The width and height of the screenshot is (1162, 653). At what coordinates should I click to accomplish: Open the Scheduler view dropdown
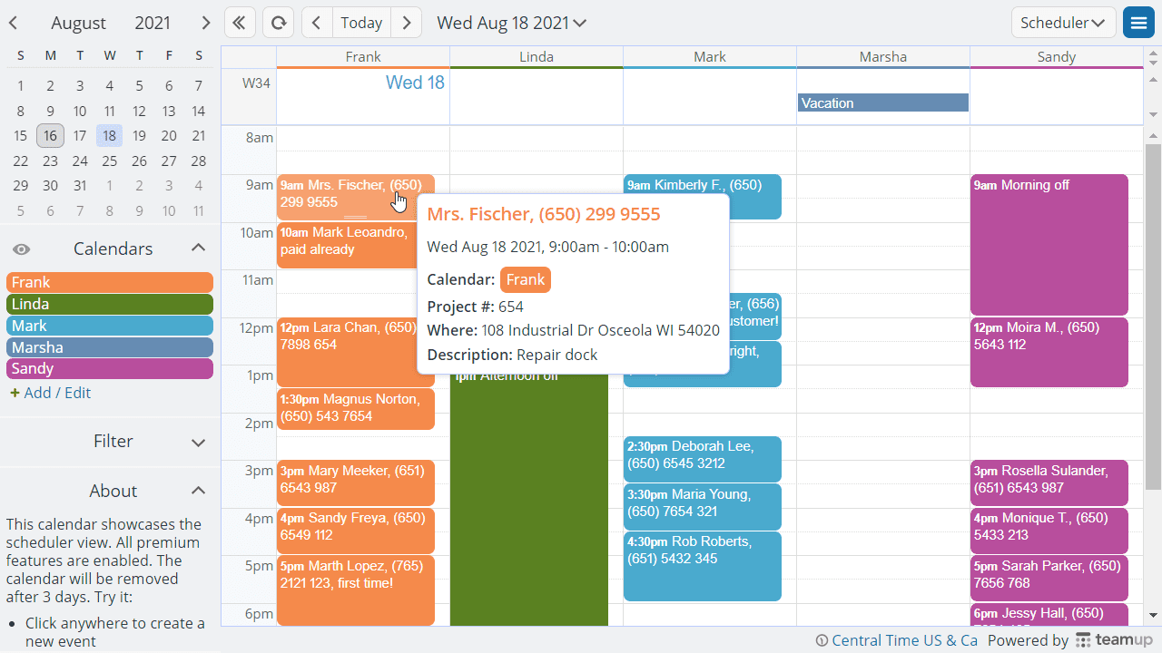(x=1063, y=22)
